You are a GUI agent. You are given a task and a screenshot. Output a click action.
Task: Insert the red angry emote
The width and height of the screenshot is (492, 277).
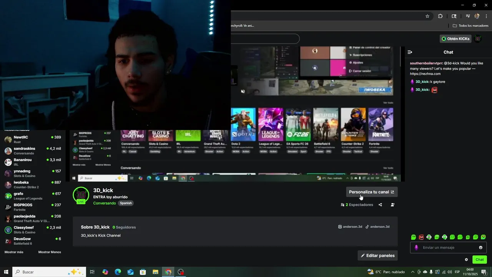pyautogui.click(x=421, y=237)
